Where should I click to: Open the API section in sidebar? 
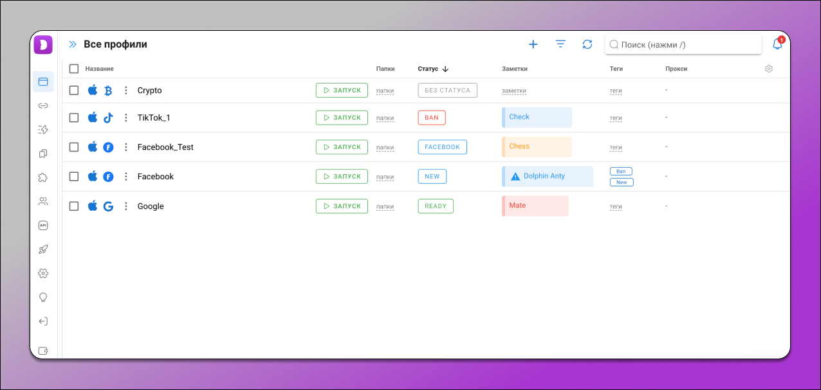pos(43,226)
